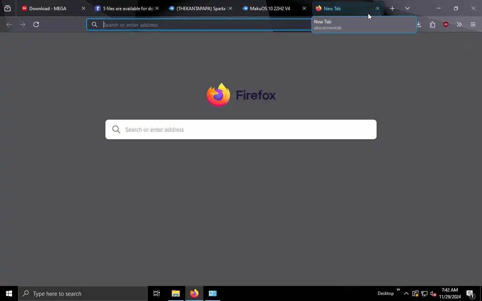This screenshot has width=482, height=301.
Task: Open a new tab with plus button
Action: pyautogui.click(x=392, y=8)
